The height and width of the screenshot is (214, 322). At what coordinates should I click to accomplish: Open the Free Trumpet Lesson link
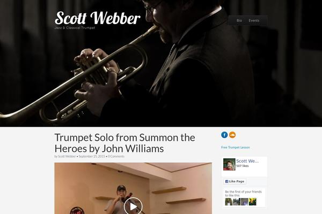(236, 148)
